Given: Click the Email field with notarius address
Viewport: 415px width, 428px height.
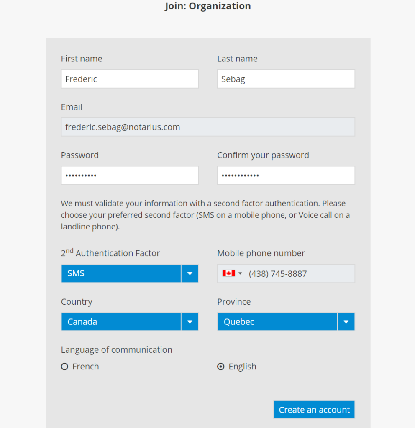Looking at the screenshot, I should click(208, 127).
